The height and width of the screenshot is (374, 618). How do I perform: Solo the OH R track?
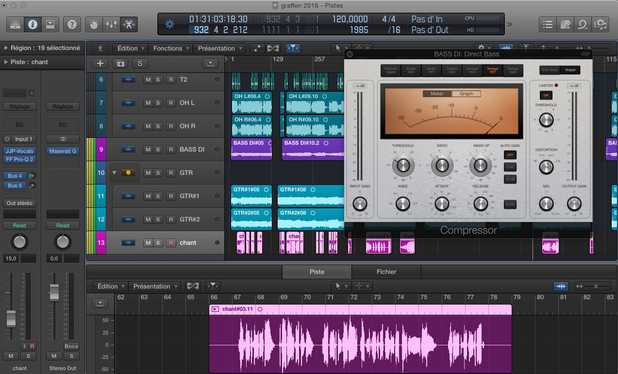tap(157, 126)
